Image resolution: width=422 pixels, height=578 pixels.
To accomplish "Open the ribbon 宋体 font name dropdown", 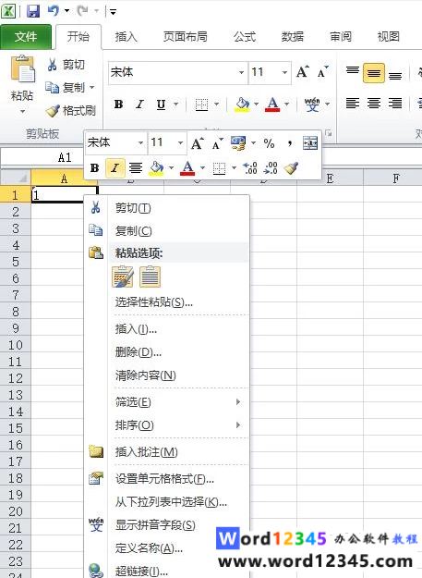I will pos(241,72).
